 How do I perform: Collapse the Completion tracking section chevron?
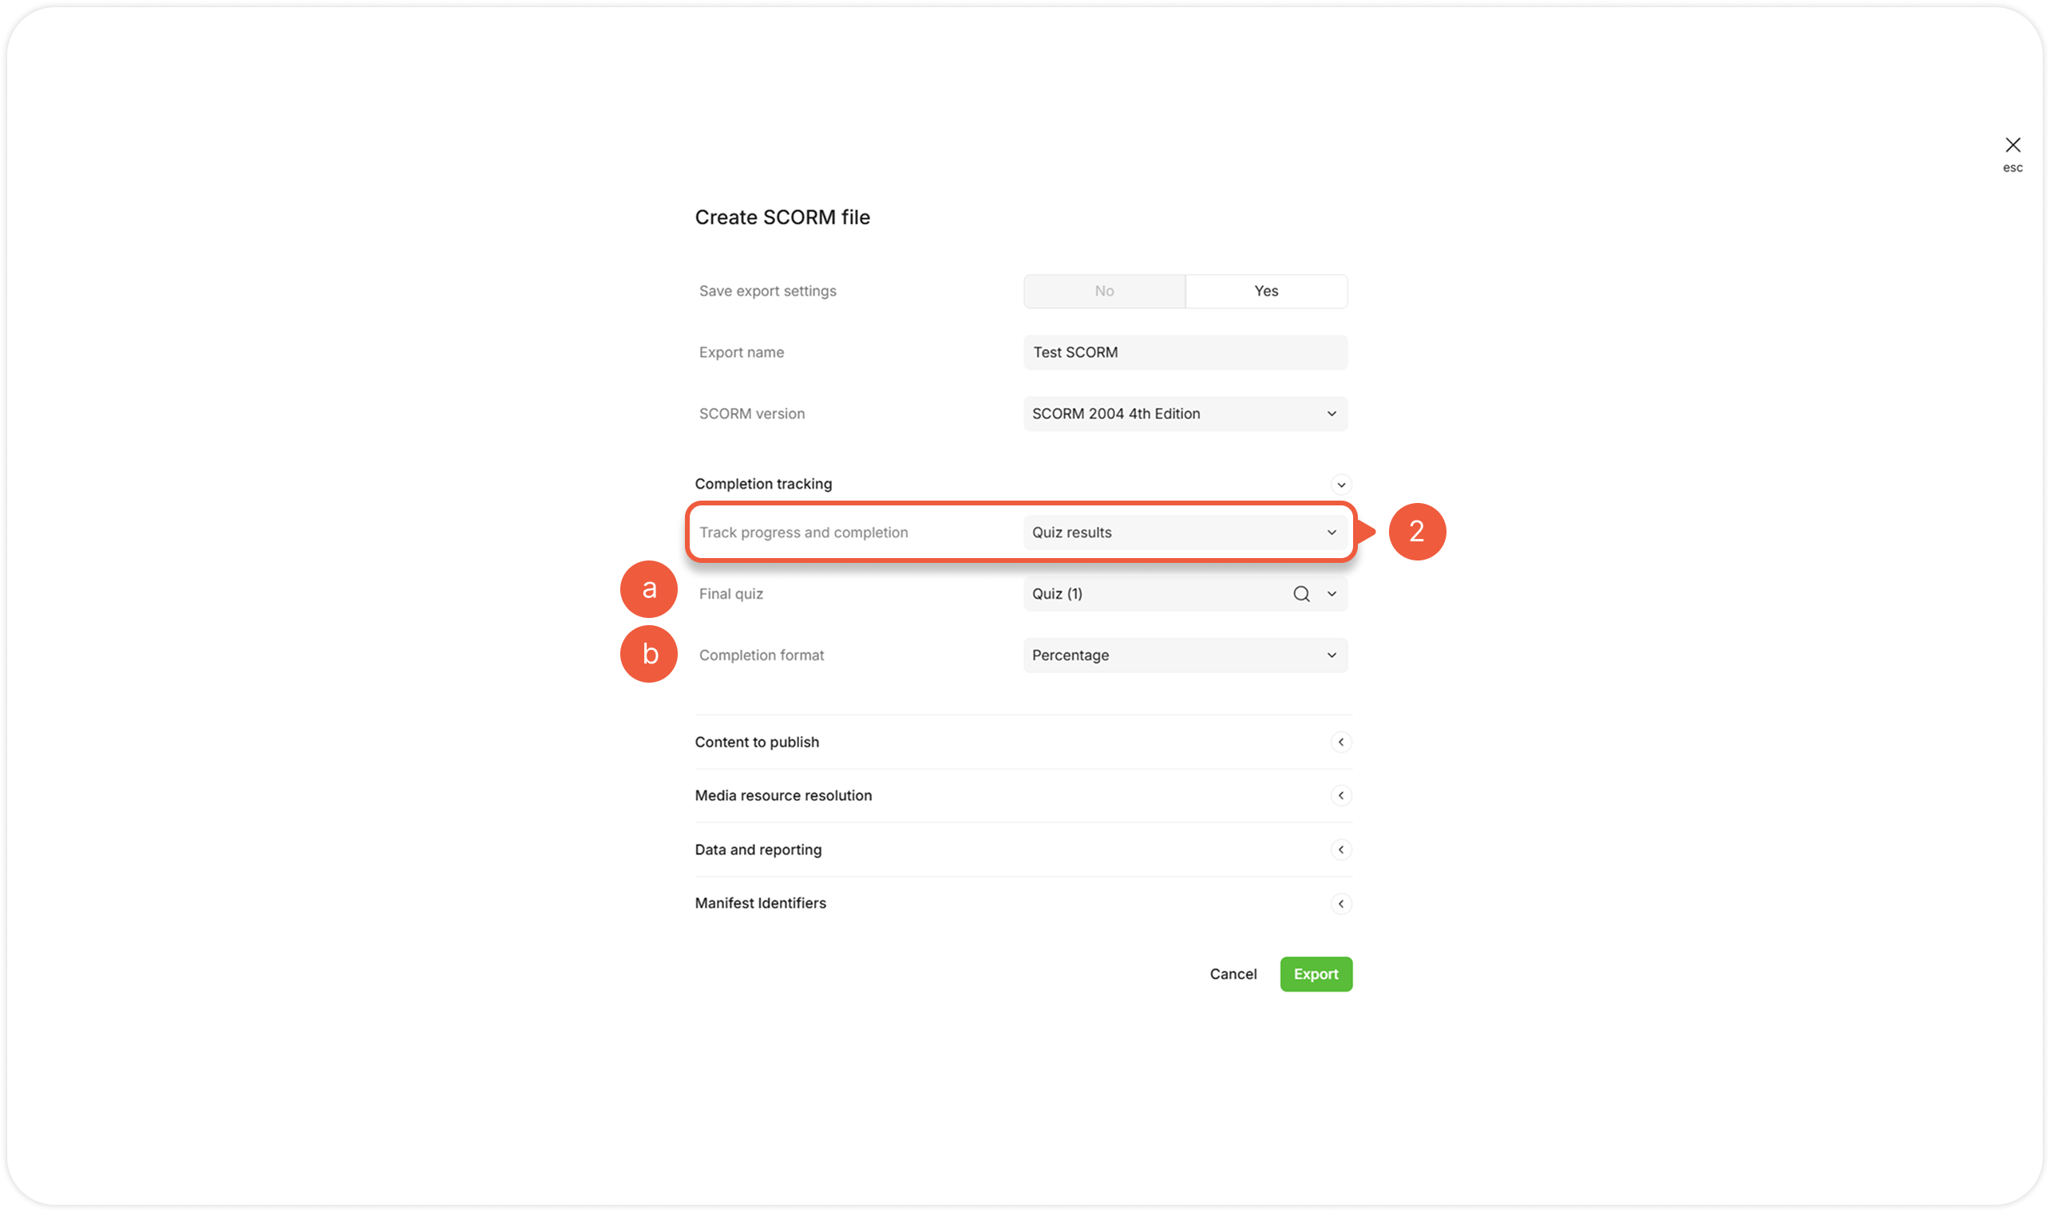tap(1340, 485)
